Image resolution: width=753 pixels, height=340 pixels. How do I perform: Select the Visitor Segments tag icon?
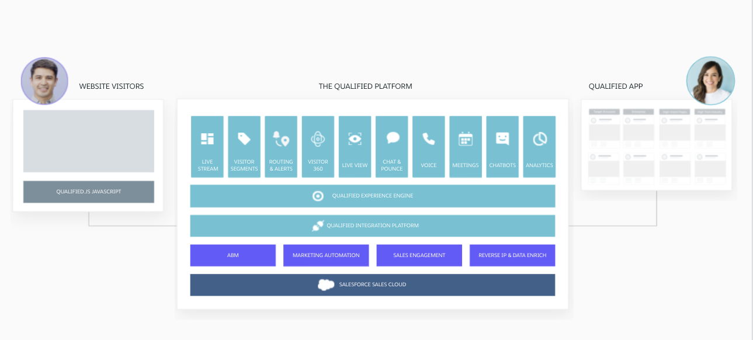(x=244, y=138)
